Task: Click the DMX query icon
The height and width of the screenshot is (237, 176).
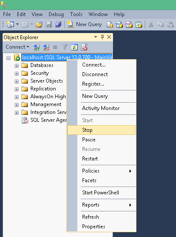Action: point(129,24)
